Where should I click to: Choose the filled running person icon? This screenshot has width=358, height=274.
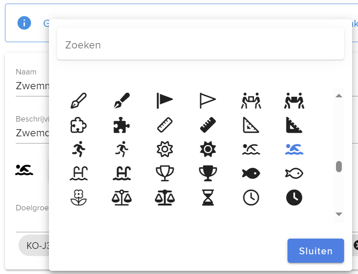pyautogui.click(x=79, y=149)
